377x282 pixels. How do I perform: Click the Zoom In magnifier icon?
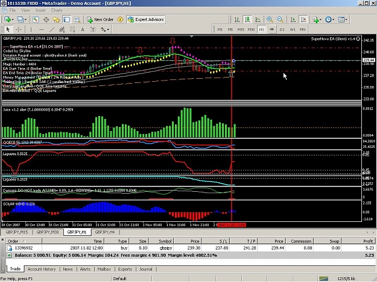(x=270, y=19)
